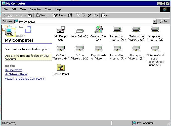Toggle the Folders pane button
Screen dimensions: 171x126
coord(58,15)
